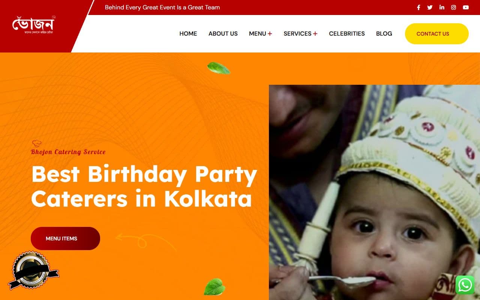Expand the Menu plus sign dropdown
Screen dimensions: 480x300
click(x=270, y=34)
